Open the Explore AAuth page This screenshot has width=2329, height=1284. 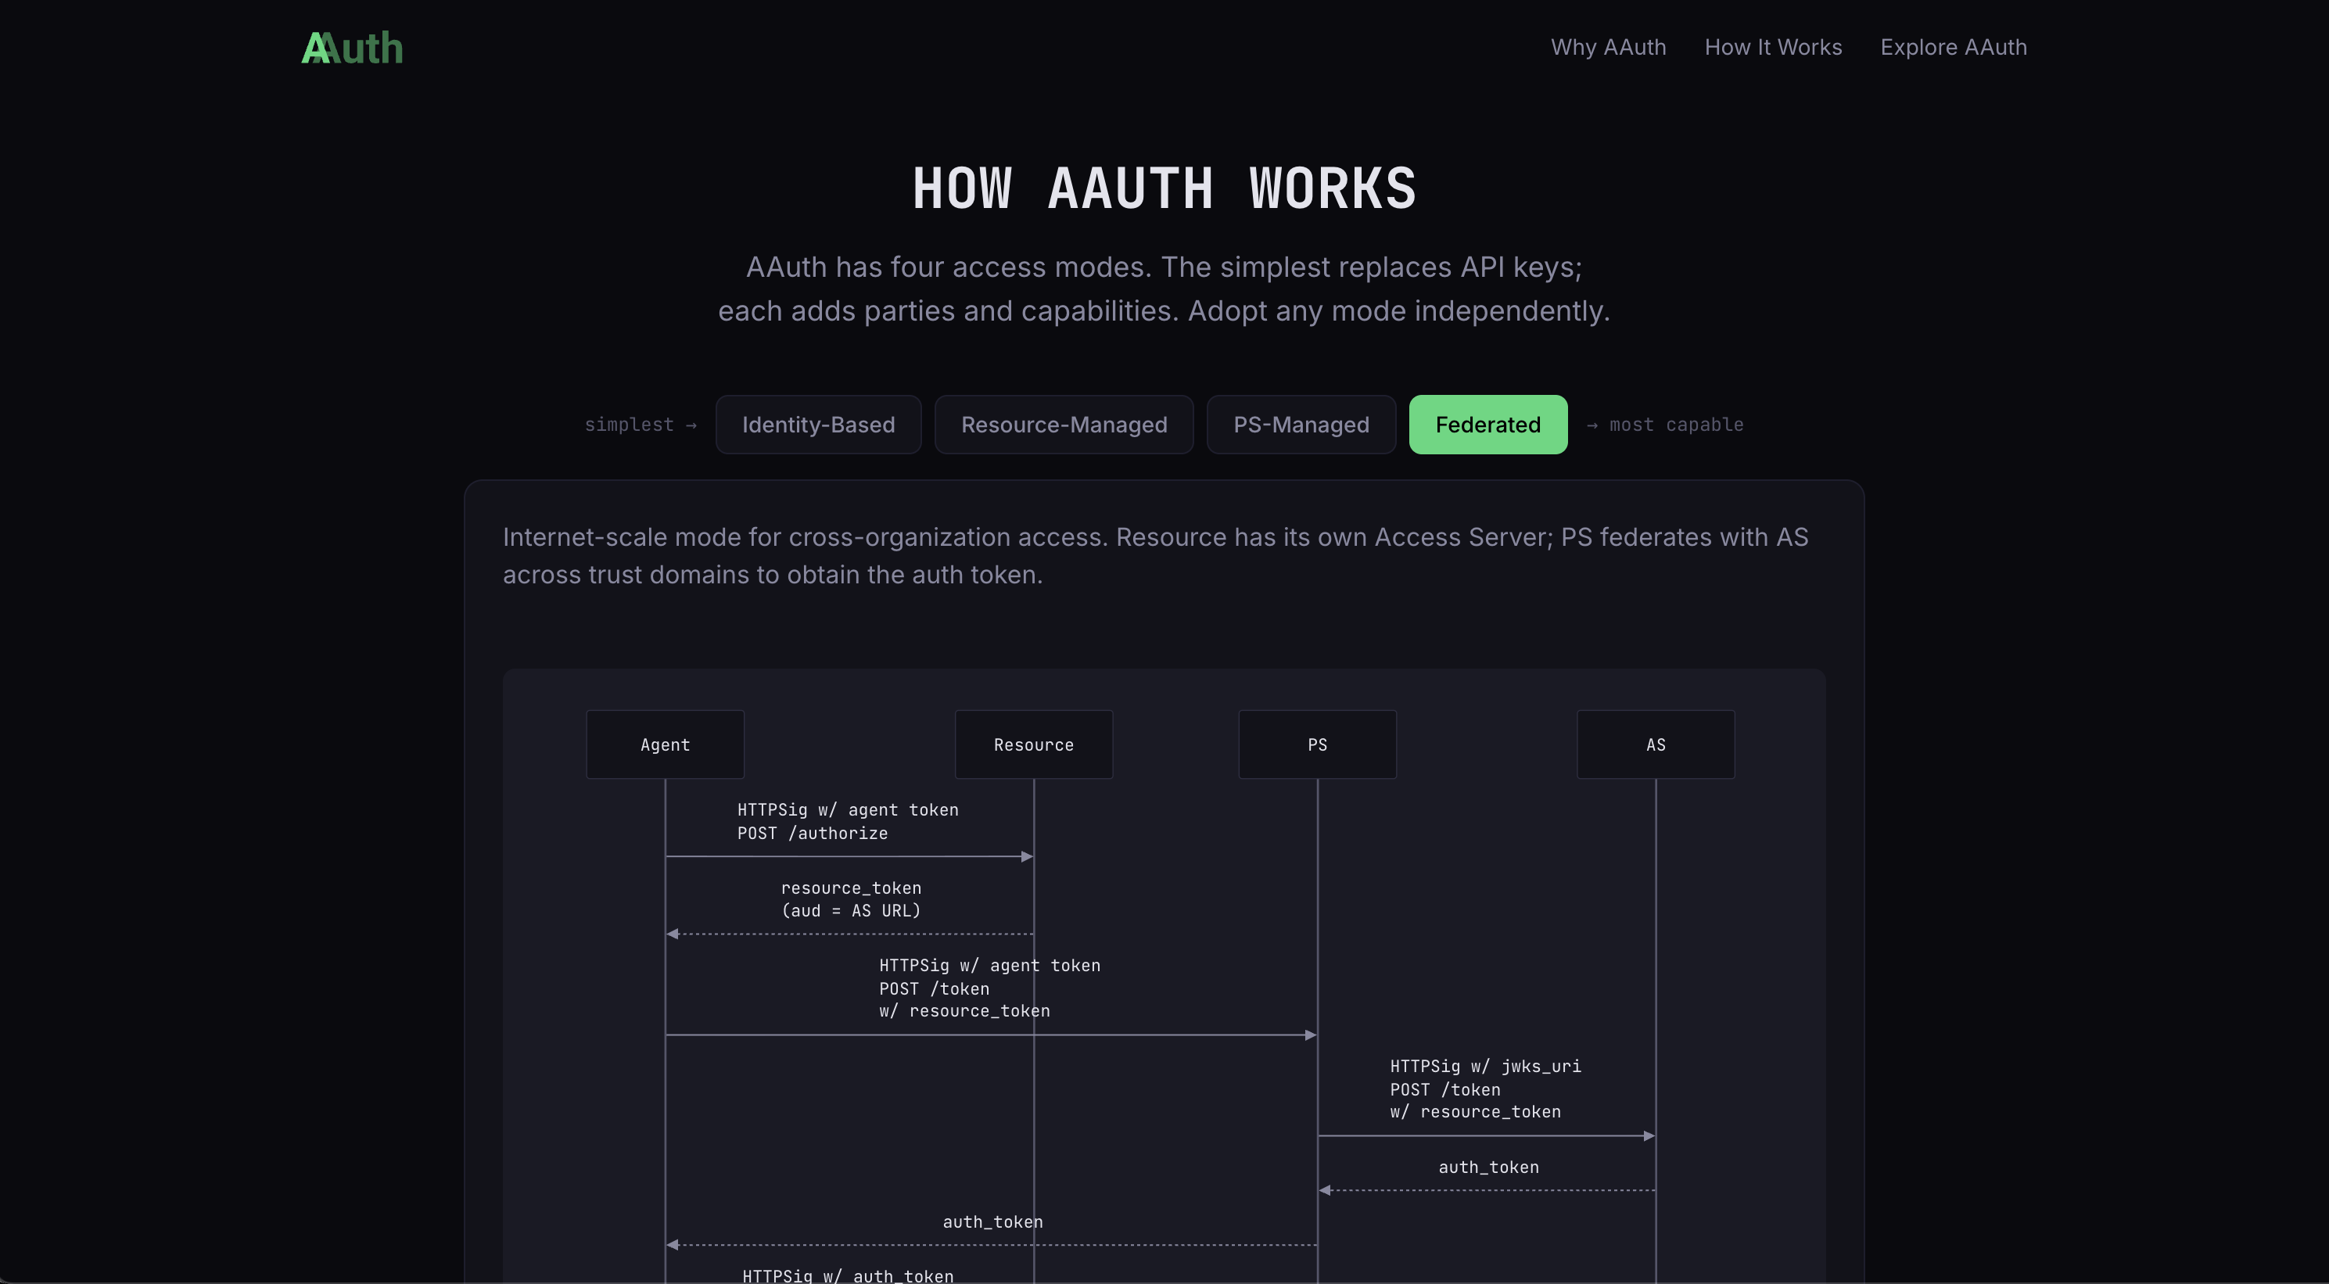click(1954, 47)
